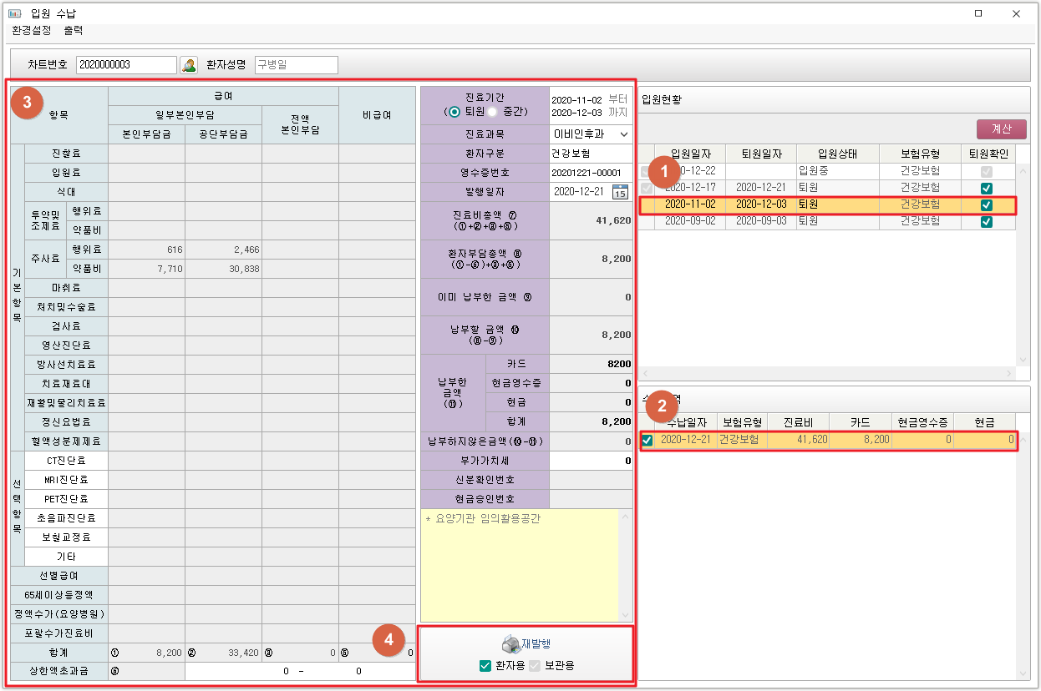Image resolution: width=1041 pixels, height=691 pixels.
Task: Click right arrow of 입원현황 horizontal scrollbar
Action: pos(1008,374)
